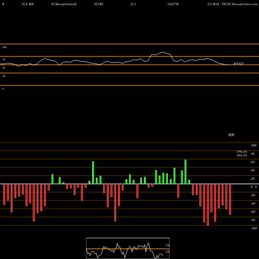Click the MR axis label 60
Screen dimensions: 259x259
(x=253, y=162)
